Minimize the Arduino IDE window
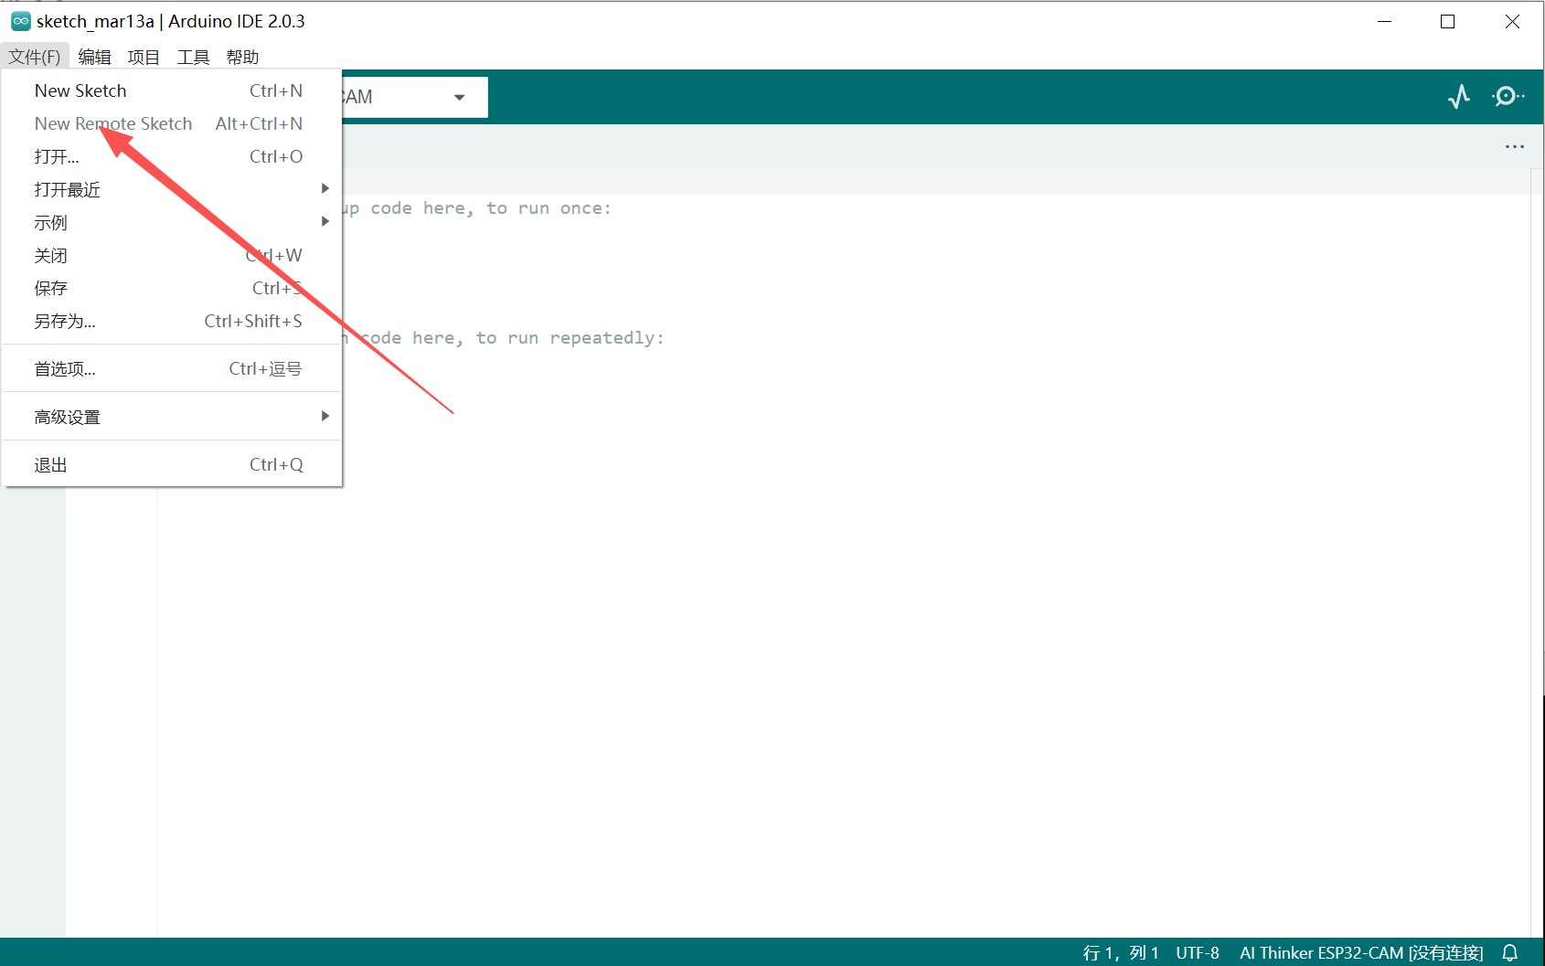This screenshot has height=966, width=1545. click(x=1384, y=21)
